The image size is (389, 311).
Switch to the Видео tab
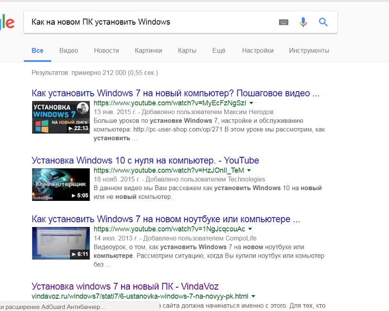pos(69,51)
